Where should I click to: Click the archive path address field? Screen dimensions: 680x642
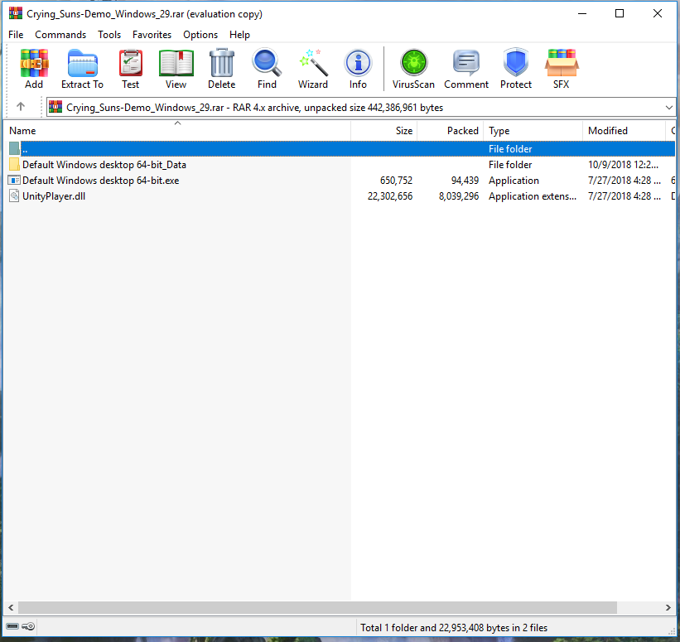361,107
